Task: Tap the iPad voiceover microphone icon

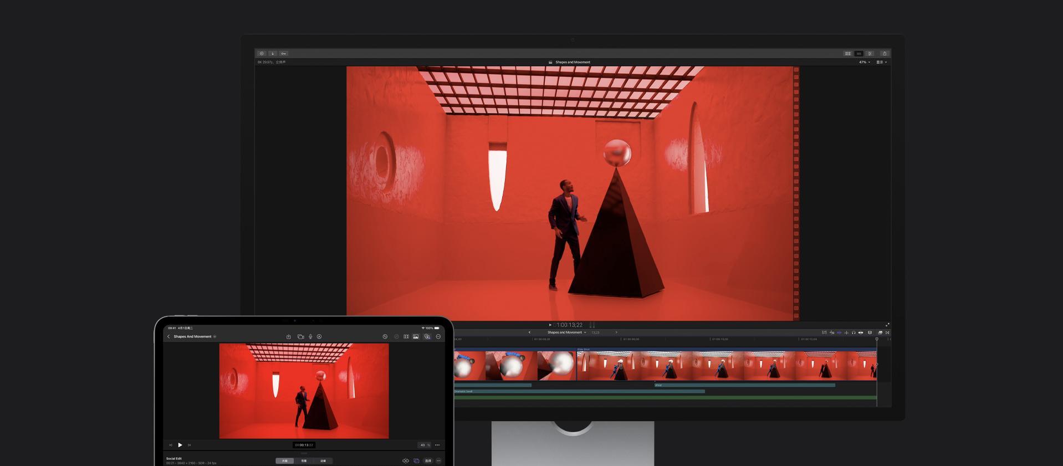Action: [x=310, y=336]
